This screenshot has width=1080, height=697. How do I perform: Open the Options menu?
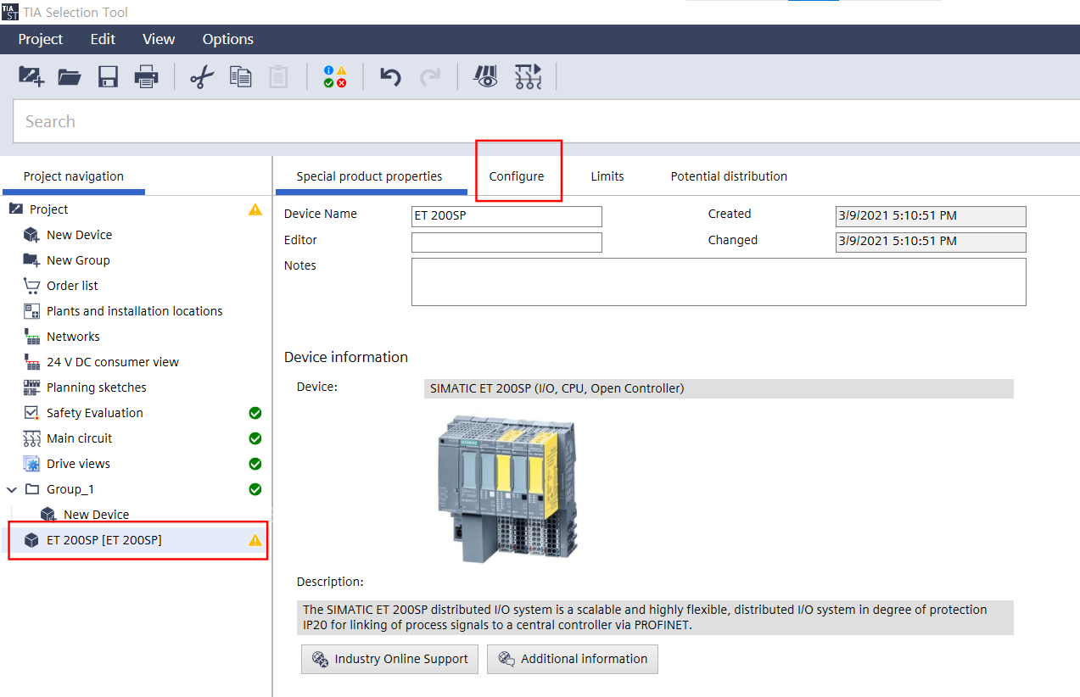(227, 39)
